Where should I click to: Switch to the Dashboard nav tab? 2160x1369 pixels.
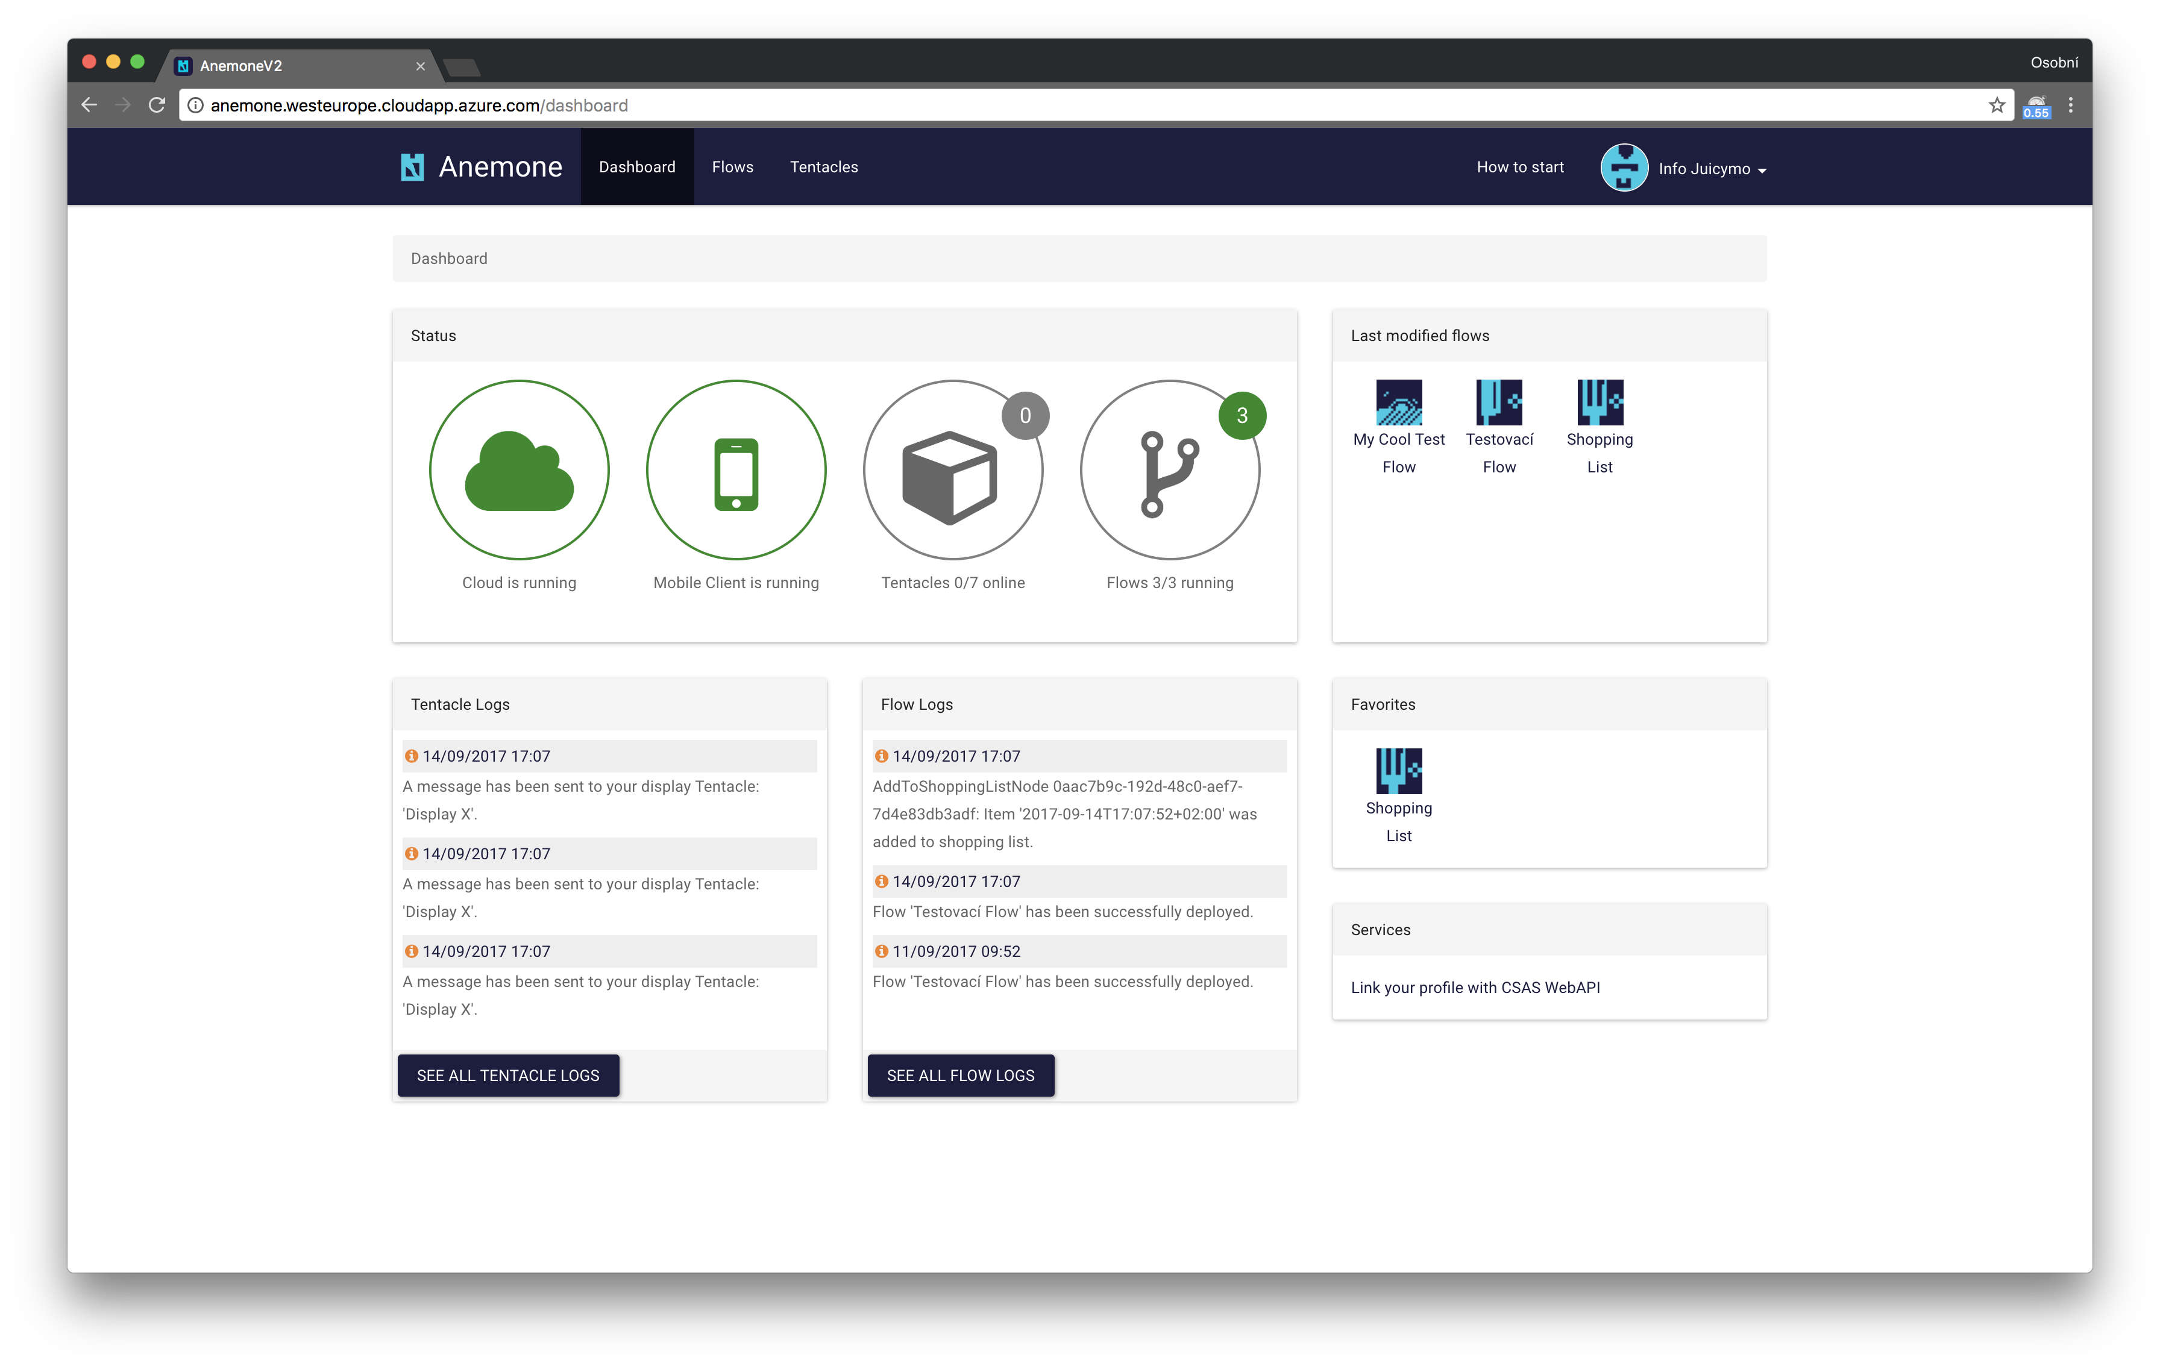tap(637, 167)
